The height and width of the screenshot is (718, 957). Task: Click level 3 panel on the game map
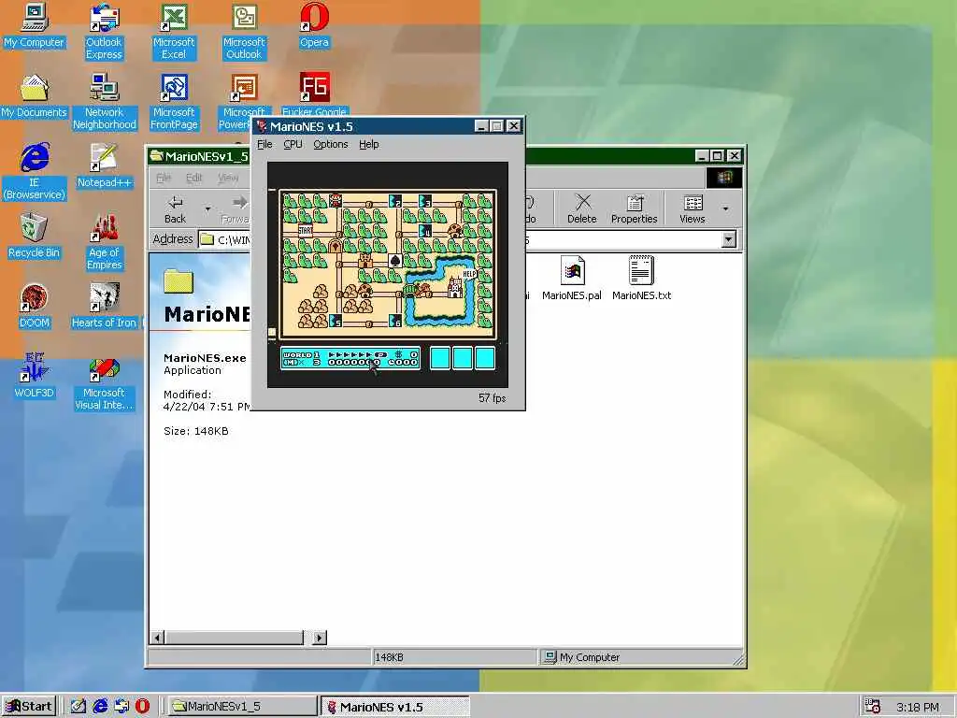425,200
